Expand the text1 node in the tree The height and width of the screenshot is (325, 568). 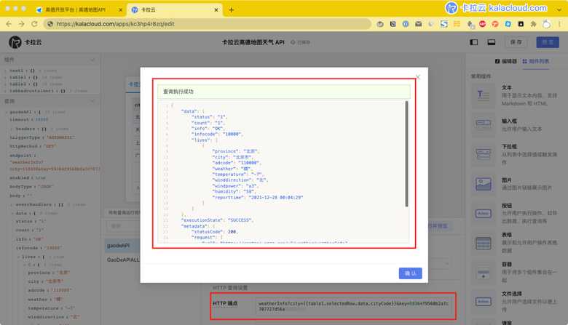[5, 71]
